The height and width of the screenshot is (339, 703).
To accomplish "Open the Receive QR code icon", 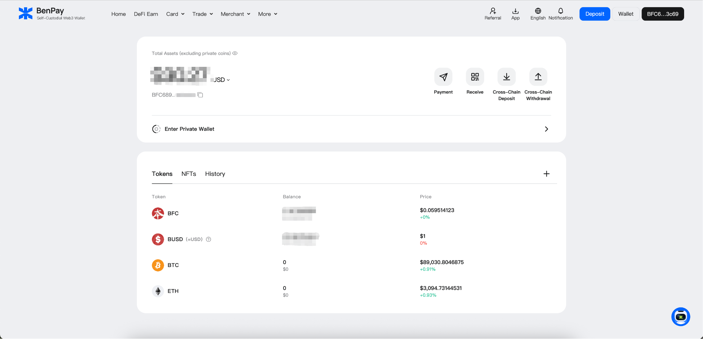I will 475,77.
